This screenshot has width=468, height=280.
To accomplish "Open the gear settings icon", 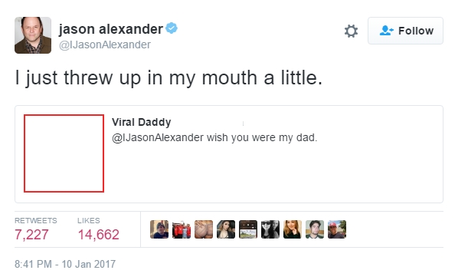I will (351, 31).
